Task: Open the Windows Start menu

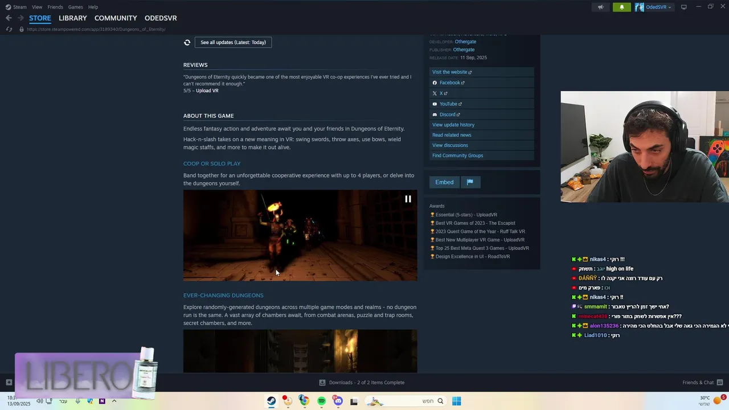Action: click(456, 401)
